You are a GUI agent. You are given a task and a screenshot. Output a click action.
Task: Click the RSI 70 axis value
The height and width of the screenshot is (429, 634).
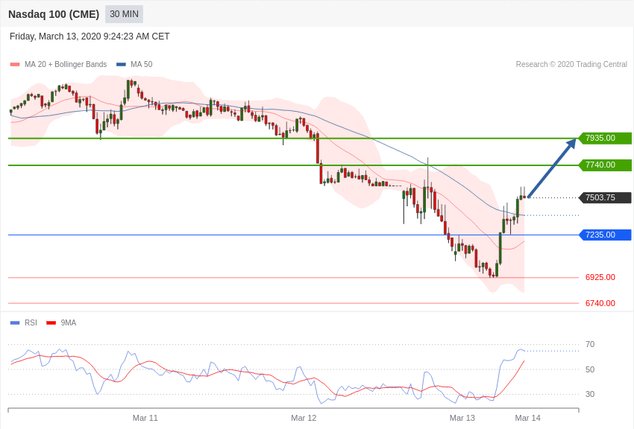coord(590,345)
